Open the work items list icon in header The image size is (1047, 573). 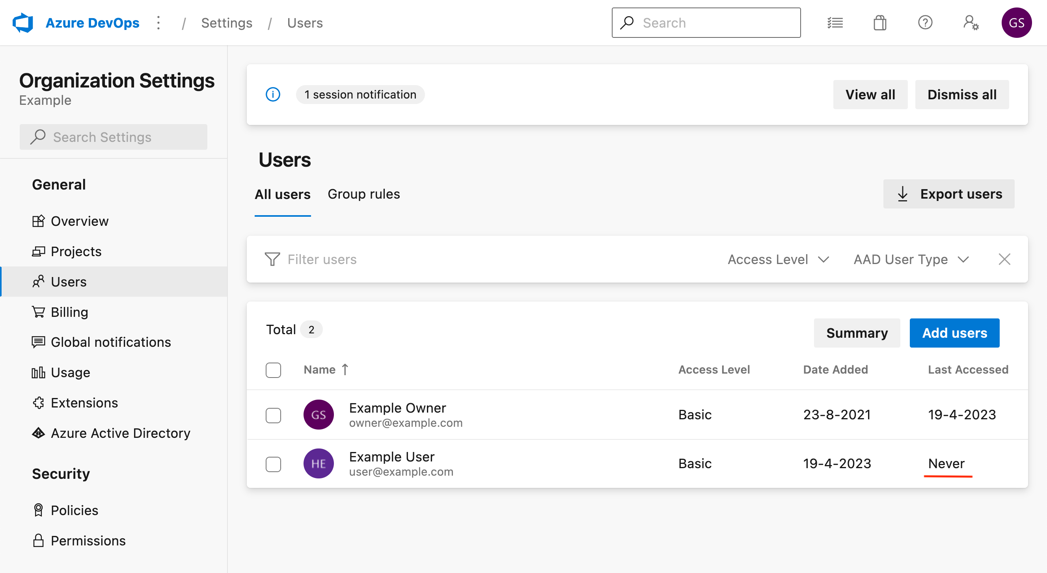tap(835, 23)
